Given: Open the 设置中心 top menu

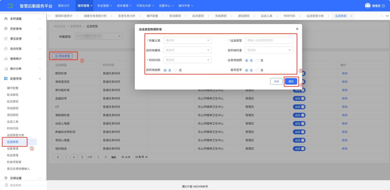Looking at the screenshot, I should 166,6.
